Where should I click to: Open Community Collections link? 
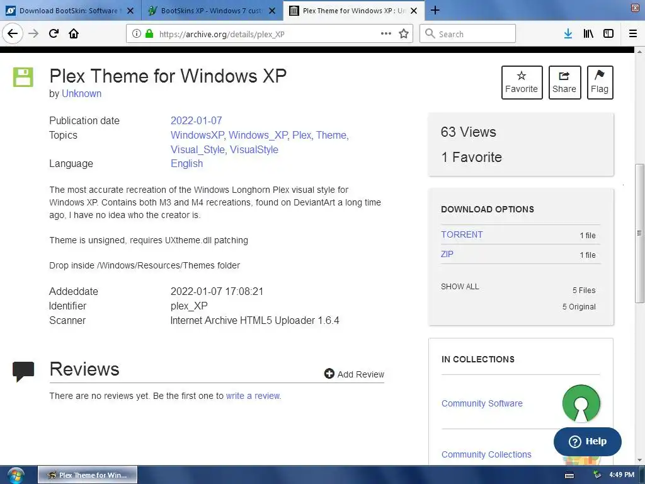point(486,454)
